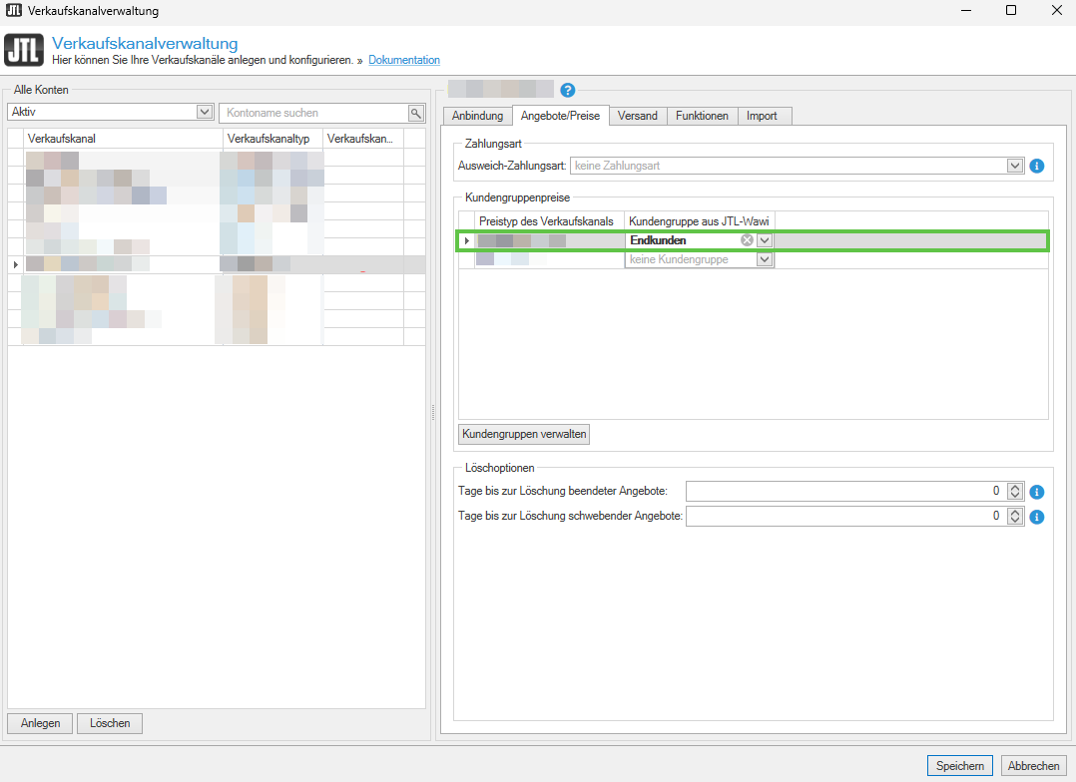The image size is (1076, 782).
Task: Open the Aktiv account filter dropdown
Action: [x=205, y=113]
